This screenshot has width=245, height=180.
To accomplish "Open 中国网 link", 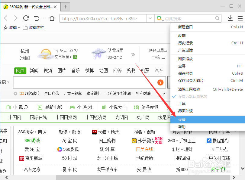I will coord(15,117).
